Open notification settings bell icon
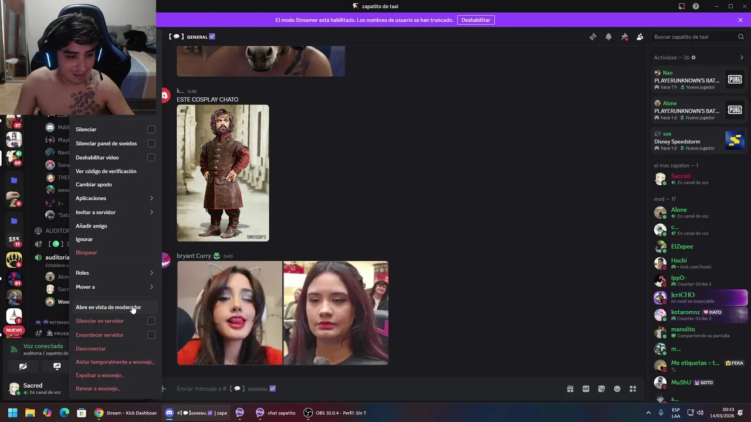The width and height of the screenshot is (751, 422). point(608,37)
